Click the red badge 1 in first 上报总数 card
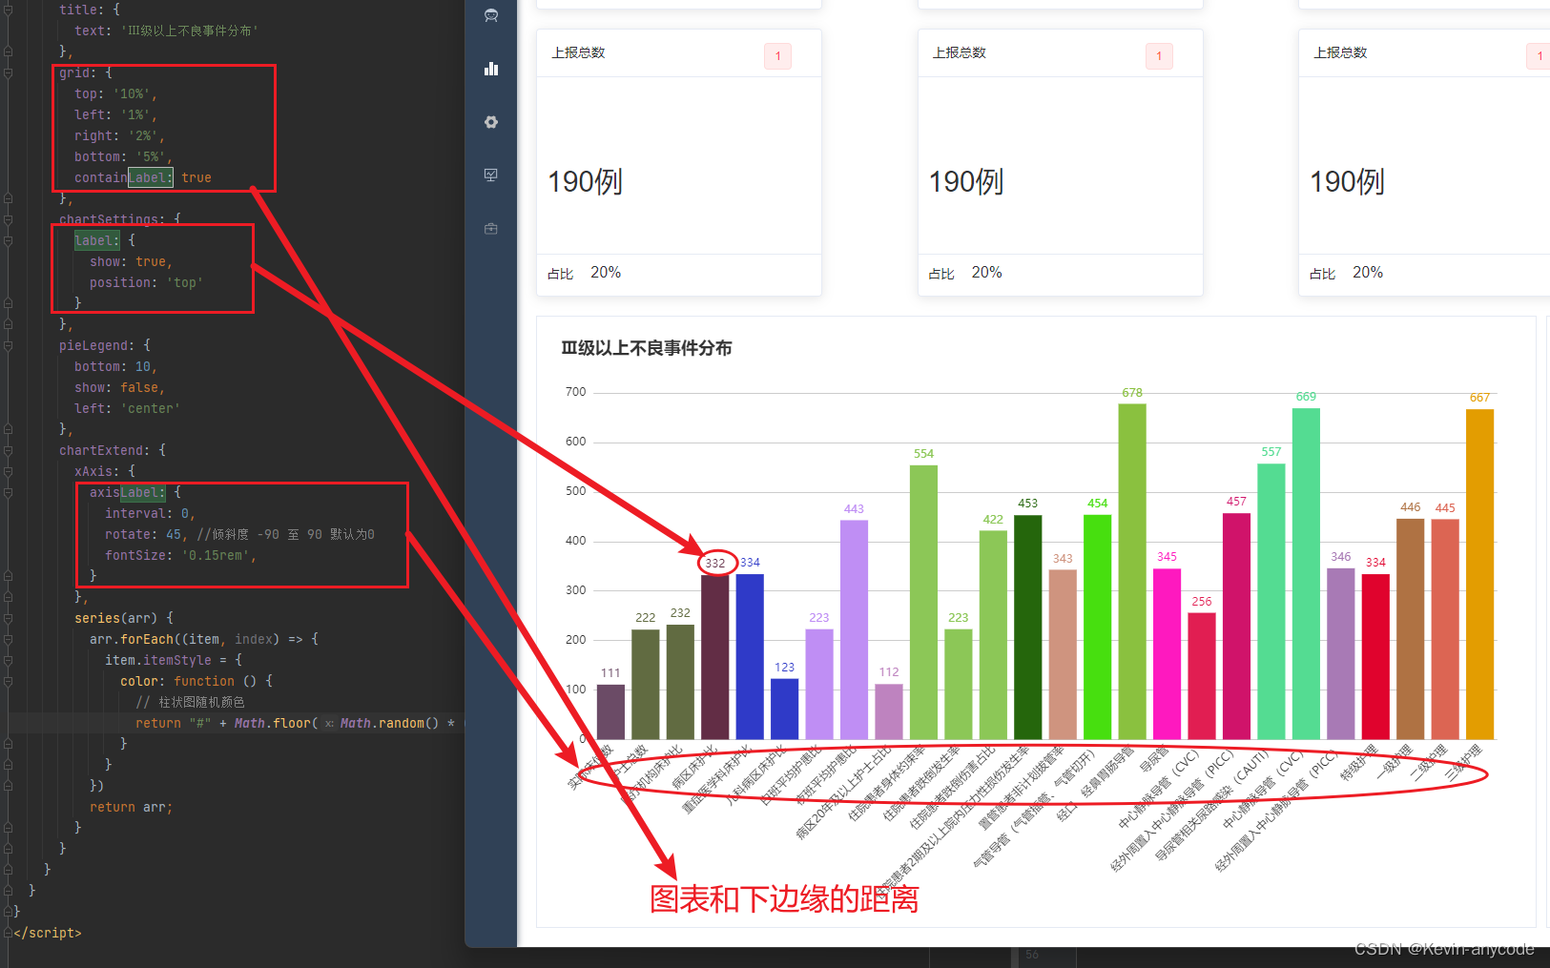1550x968 pixels. click(777, 56)
